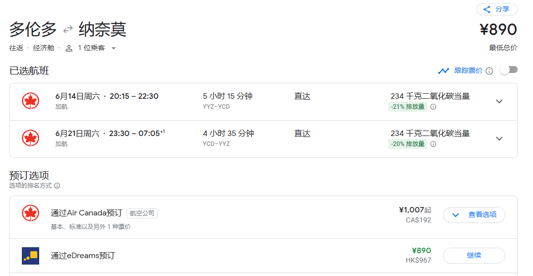Click the passenger person icon

69,48
